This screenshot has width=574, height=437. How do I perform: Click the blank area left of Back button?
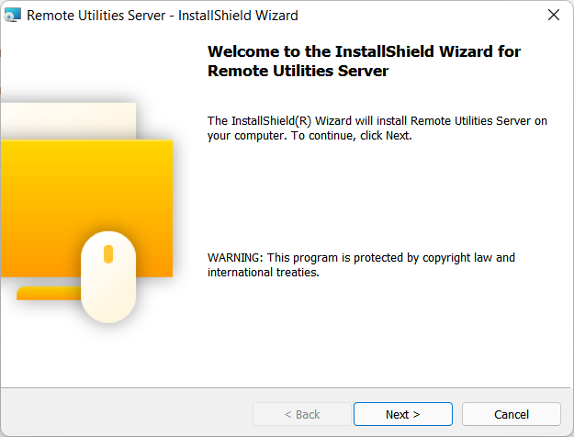pyautogui.click(x=129, y=414)
